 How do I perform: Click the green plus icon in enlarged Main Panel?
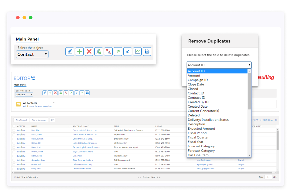(79, 52)
